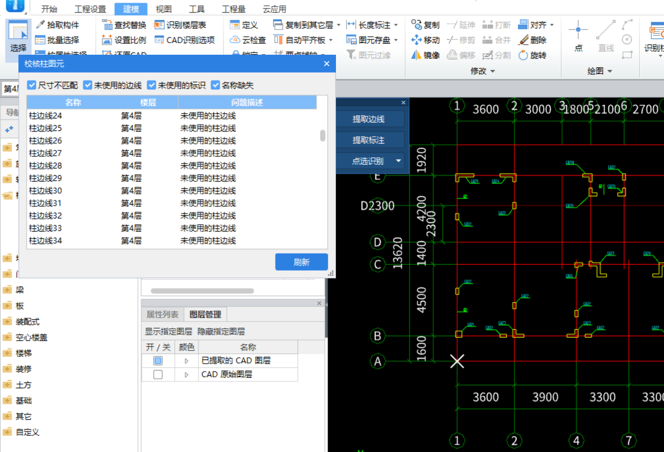Toggle the 尺寸不匹配 checkbox
Viewport: 664px width, 452px height.
point(32,85)
